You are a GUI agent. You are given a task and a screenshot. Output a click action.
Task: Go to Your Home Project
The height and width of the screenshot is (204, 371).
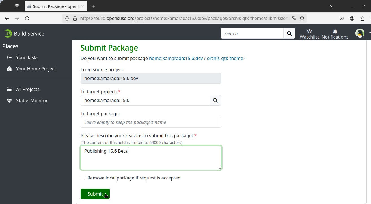coord(36,69)
